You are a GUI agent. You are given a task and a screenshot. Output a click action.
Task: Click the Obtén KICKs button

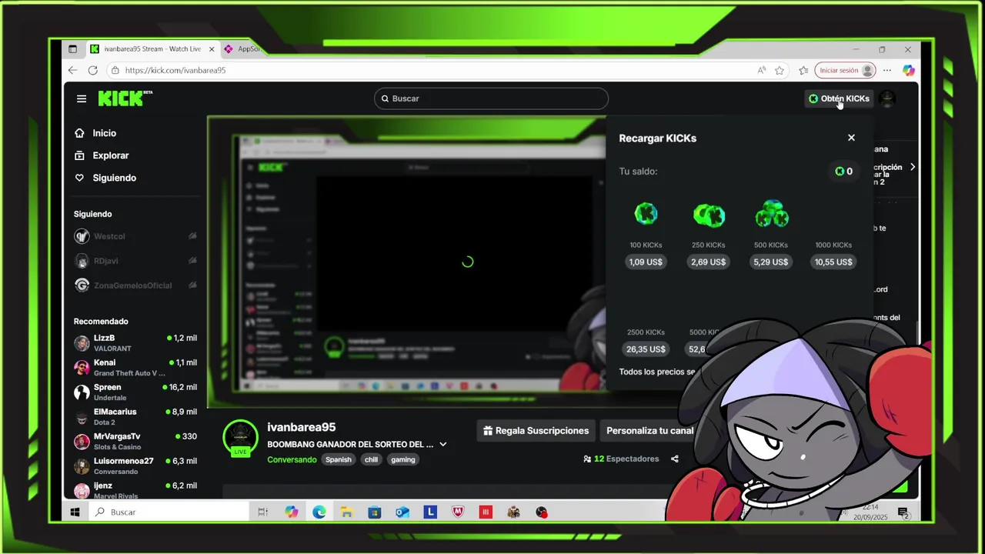click(x=839, y=98)
